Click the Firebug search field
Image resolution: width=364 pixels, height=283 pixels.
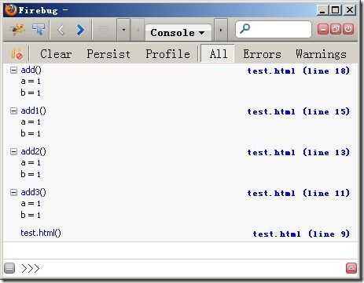click(x=274, y=29)
